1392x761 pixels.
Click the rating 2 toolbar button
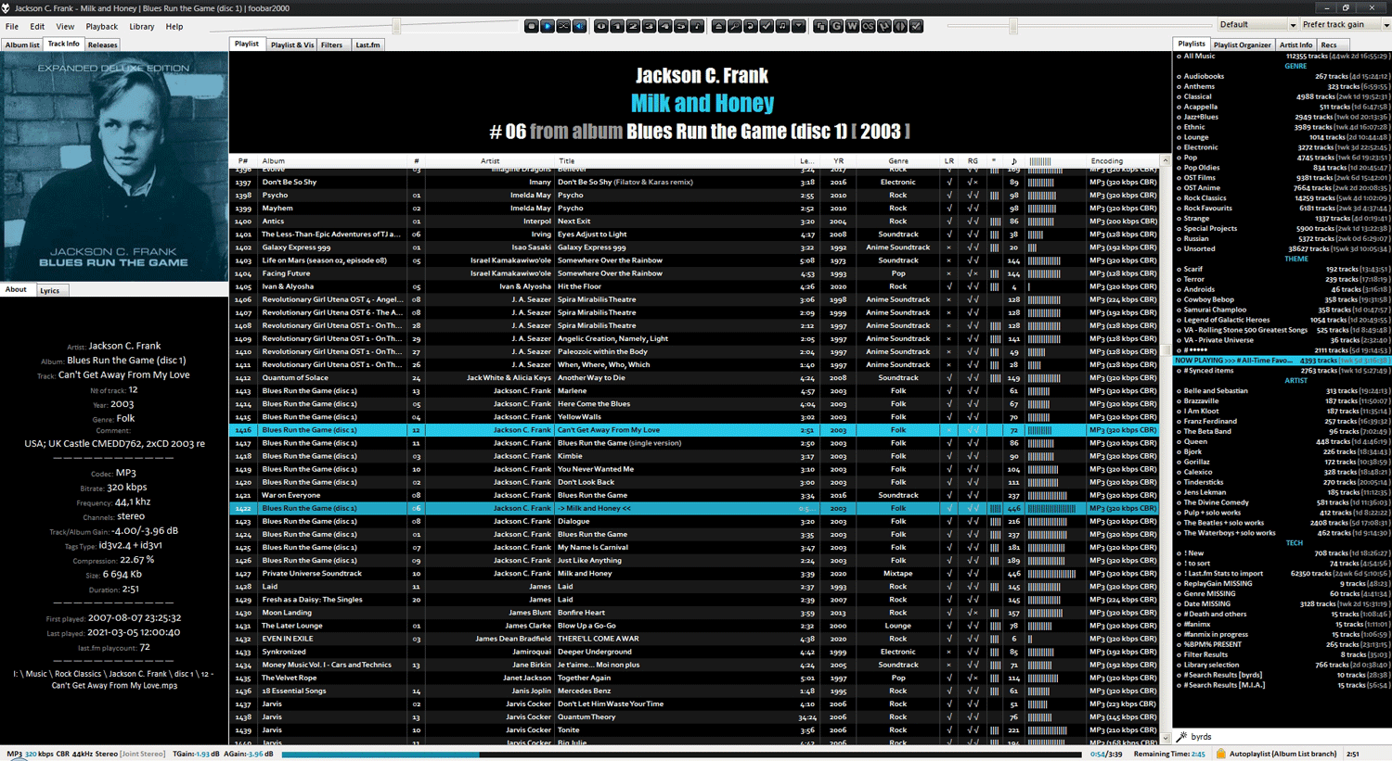633,26
